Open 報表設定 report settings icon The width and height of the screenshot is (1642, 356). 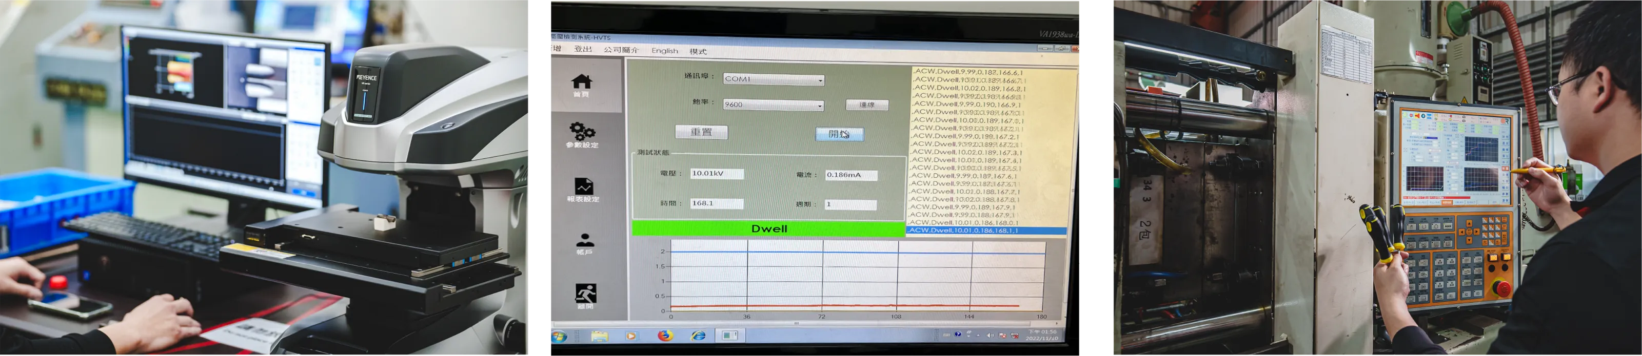(583, 187)
